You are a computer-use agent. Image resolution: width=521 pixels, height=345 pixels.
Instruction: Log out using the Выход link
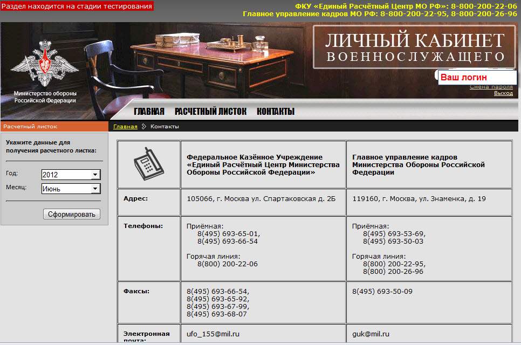coord(503,93)
